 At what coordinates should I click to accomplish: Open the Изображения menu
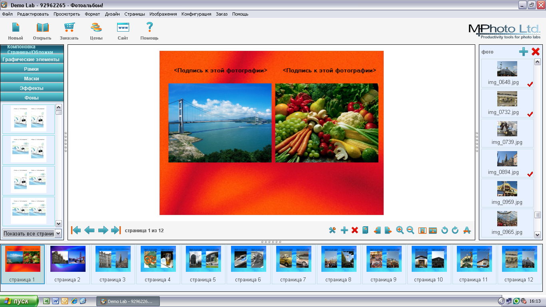(x=163, y=14)
